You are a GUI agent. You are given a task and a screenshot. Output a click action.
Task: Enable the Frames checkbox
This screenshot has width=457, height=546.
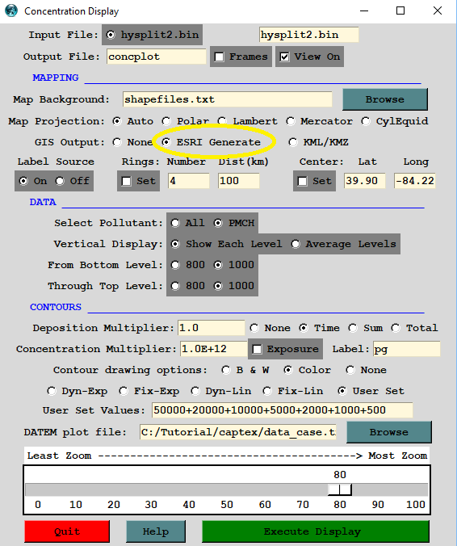point(220,57)
